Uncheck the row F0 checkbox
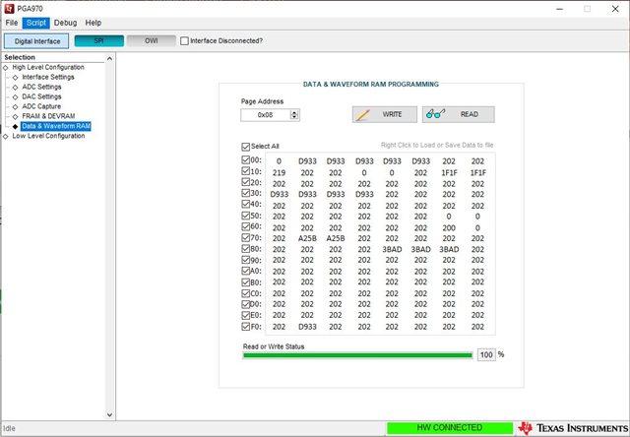This screenshot has width=630, height=437. click(245, 326)
